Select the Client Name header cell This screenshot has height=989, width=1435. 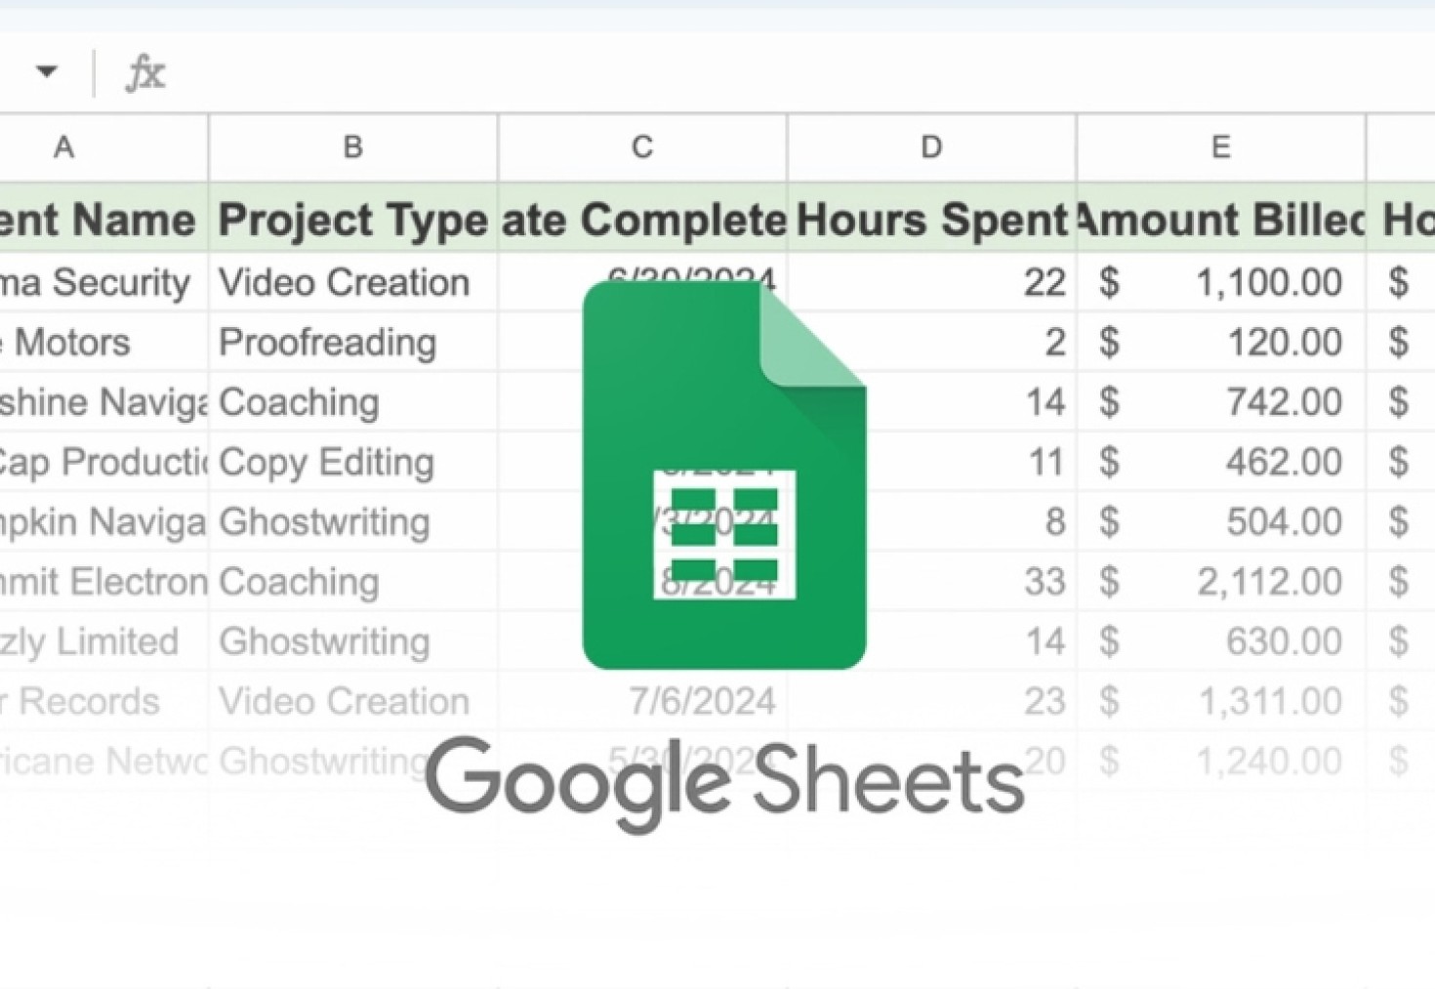pos(103,219)
